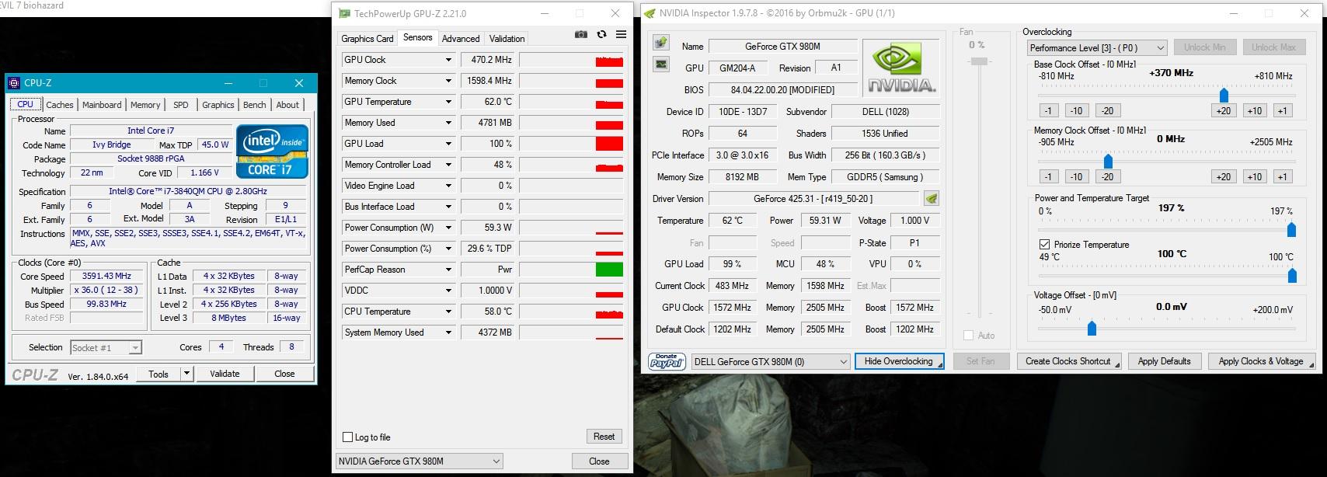Click the GPU-Z screenshot camera icon

tap(580, 35)
